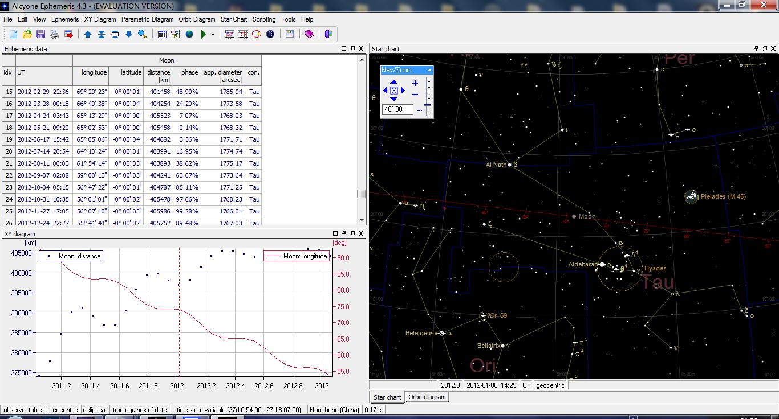Click the Nanchang (China) status bar entry
779x419 pixels.
[334, 409]
